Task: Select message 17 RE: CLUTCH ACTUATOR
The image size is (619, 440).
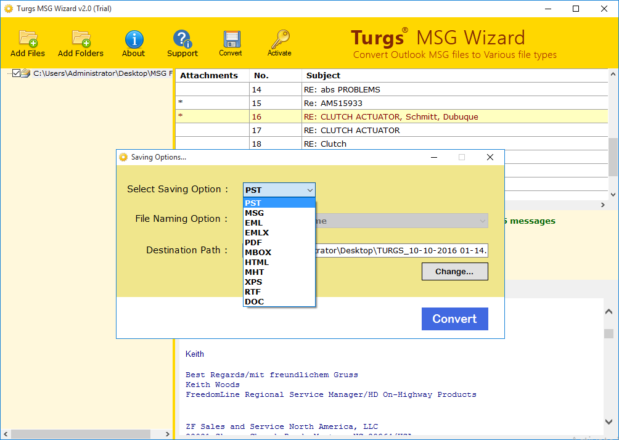Action: pos(391,130)
